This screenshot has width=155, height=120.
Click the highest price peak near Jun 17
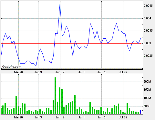[60, 4]
